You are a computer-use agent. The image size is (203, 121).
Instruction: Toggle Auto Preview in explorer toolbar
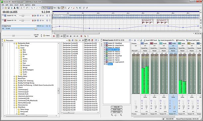86,40
